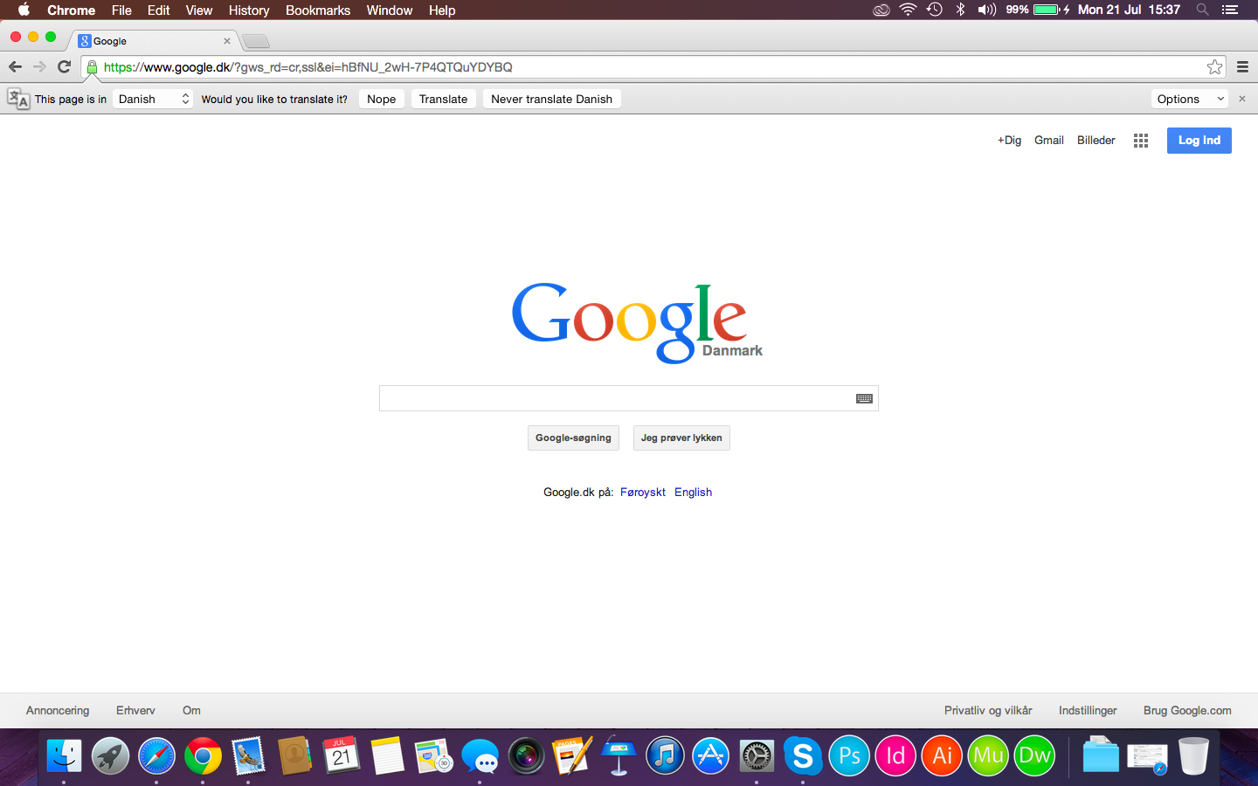Open the Privatliv og vilkår link
This screenshot has width=1258, height=786.
(988, 710)
